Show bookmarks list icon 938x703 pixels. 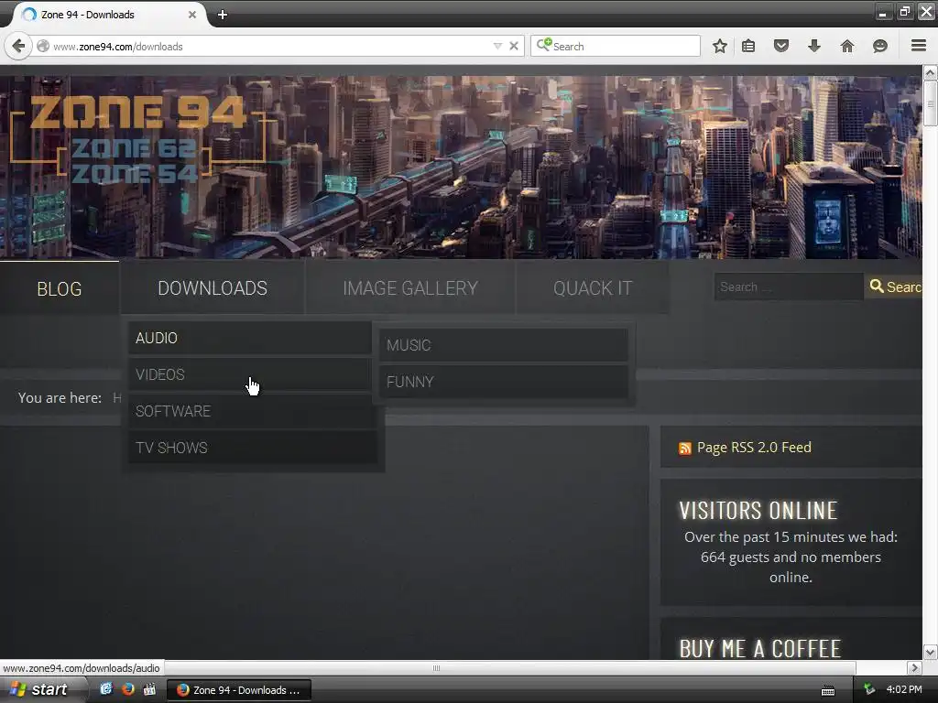pyautogui.click(x=747, y=46)
